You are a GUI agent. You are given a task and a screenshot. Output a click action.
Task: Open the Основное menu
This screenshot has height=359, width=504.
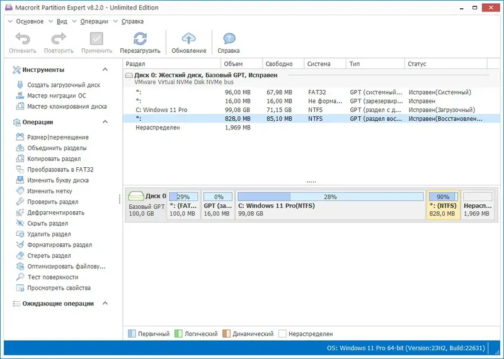pyautogui.click(x=30, y=21)
